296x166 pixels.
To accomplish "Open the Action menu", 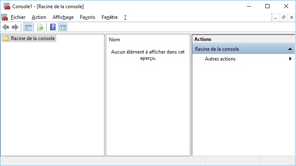I will coord(39,17).
